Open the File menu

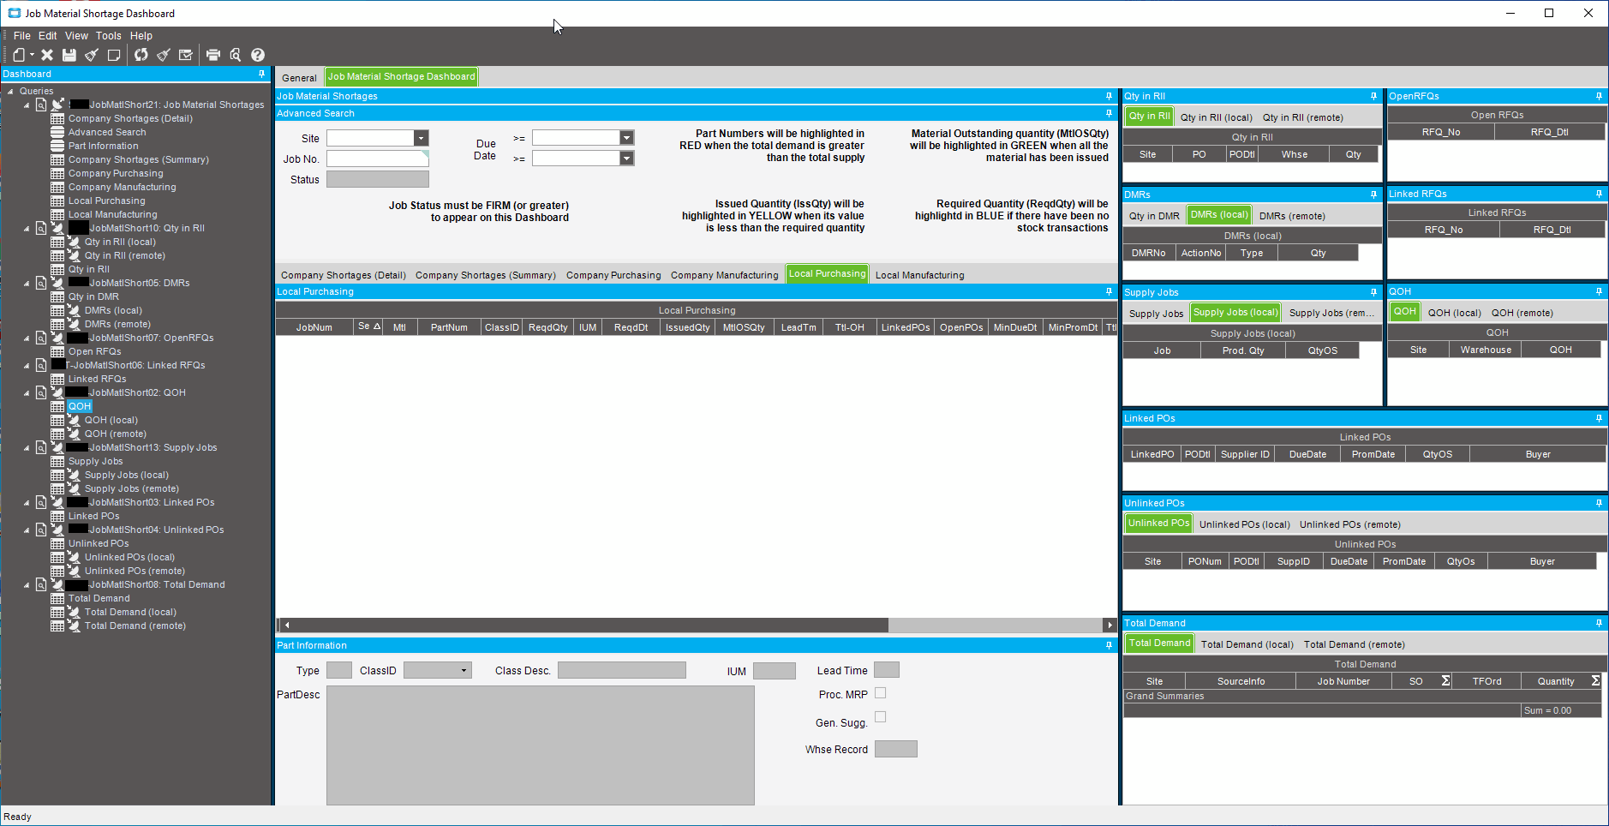(22, 36)
